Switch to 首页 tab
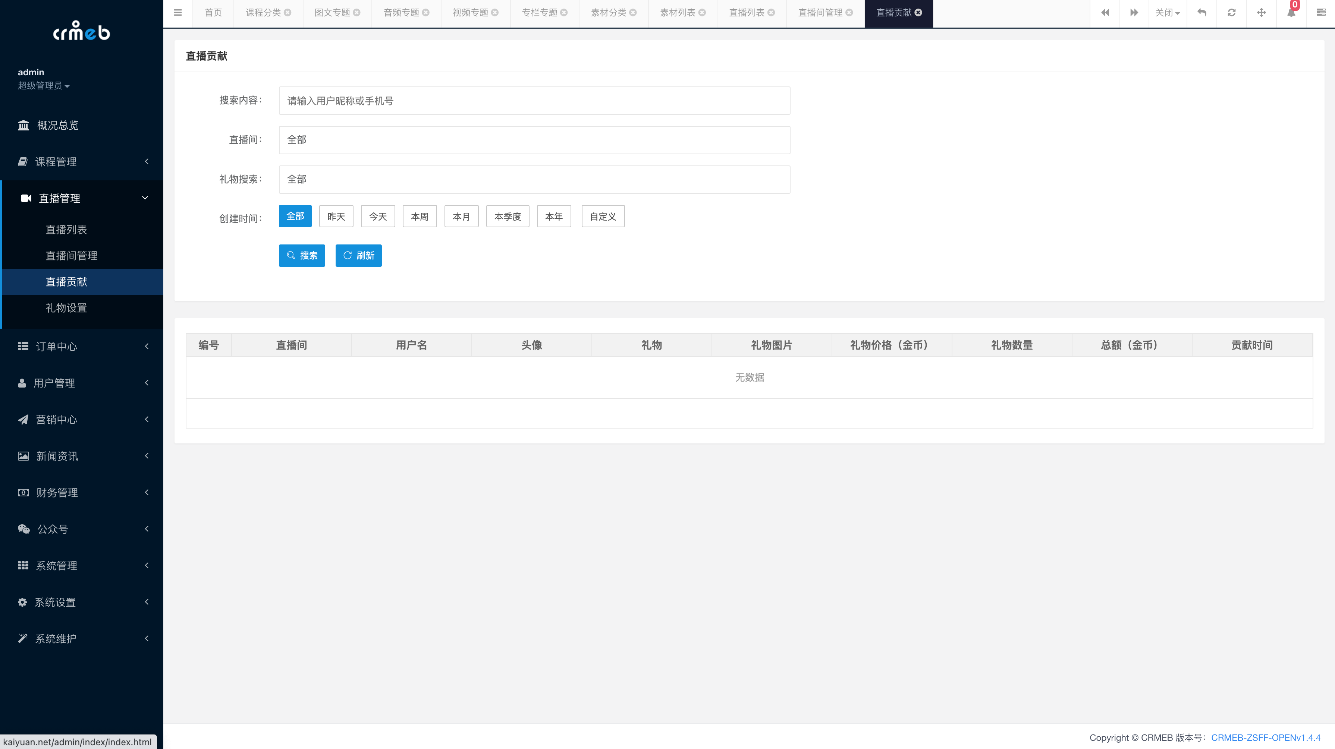Screen dimensions: 1335x749 (x=213, y=12)
